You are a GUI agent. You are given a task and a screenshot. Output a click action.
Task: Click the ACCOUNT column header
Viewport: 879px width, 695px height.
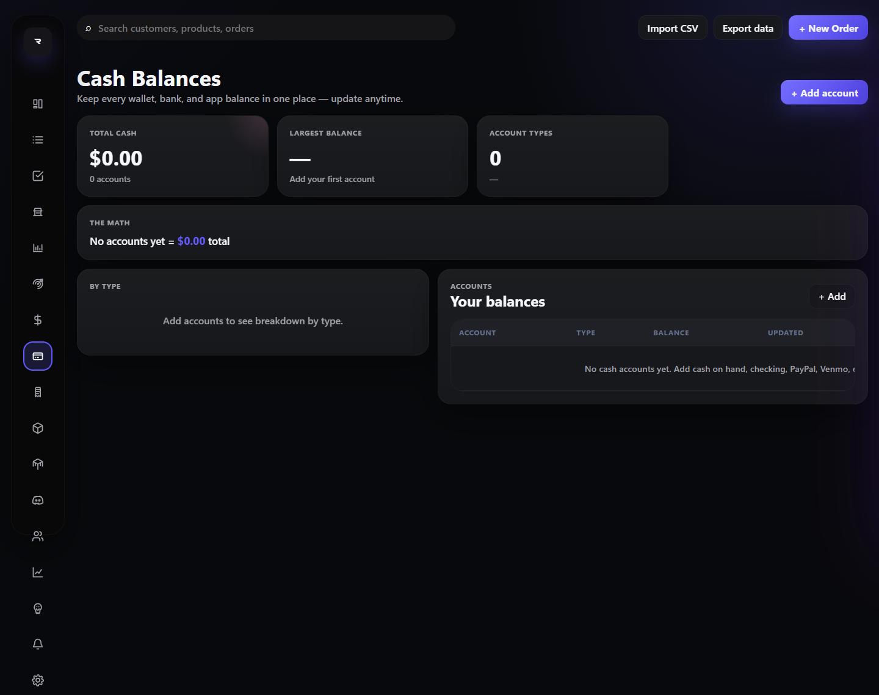[477, 333]
